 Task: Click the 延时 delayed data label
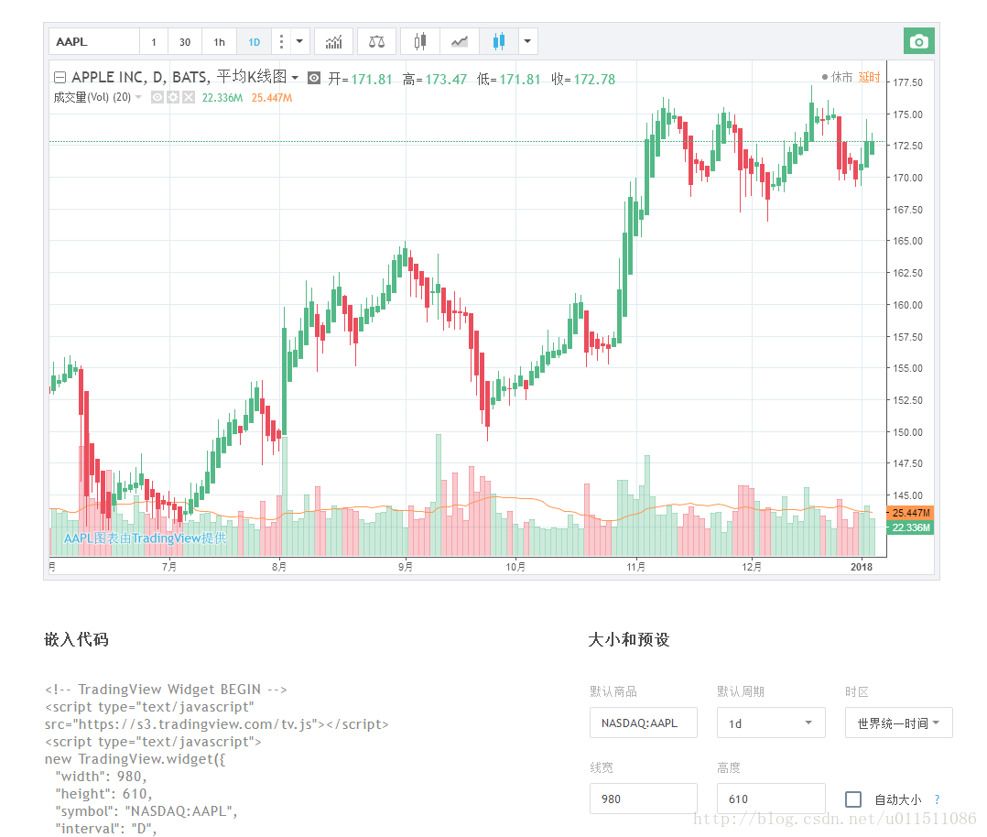pyautogui.click(x=869, y=77)
